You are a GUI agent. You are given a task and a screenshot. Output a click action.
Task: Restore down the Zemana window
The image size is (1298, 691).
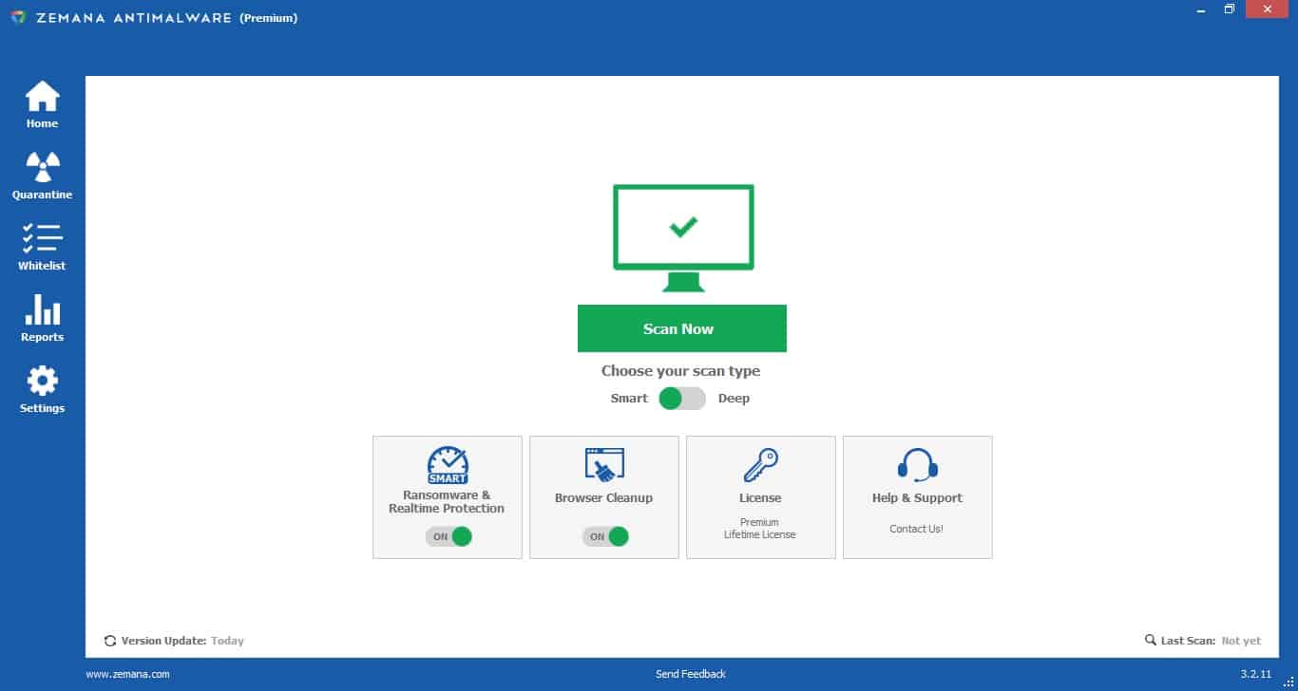pos(1229,9)
